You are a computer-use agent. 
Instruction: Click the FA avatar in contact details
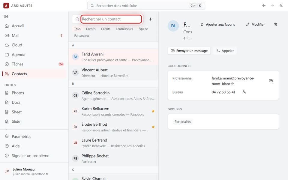173,26
